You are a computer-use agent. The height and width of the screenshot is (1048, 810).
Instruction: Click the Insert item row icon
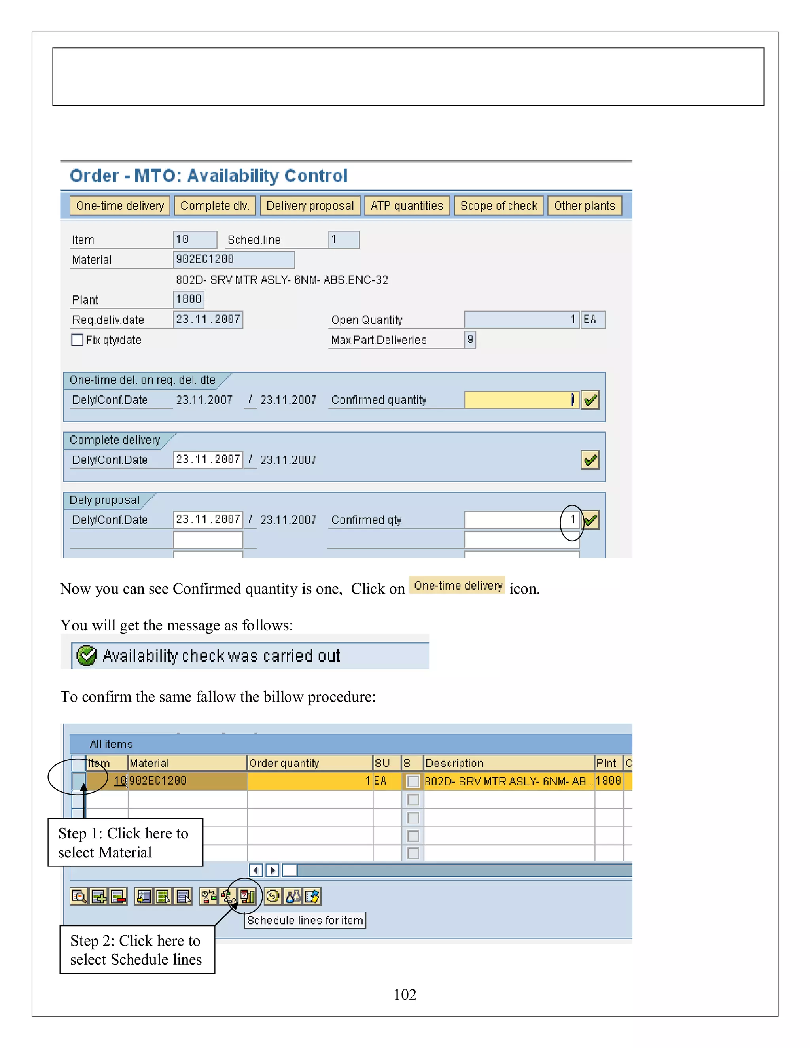[x=98, y=897]
